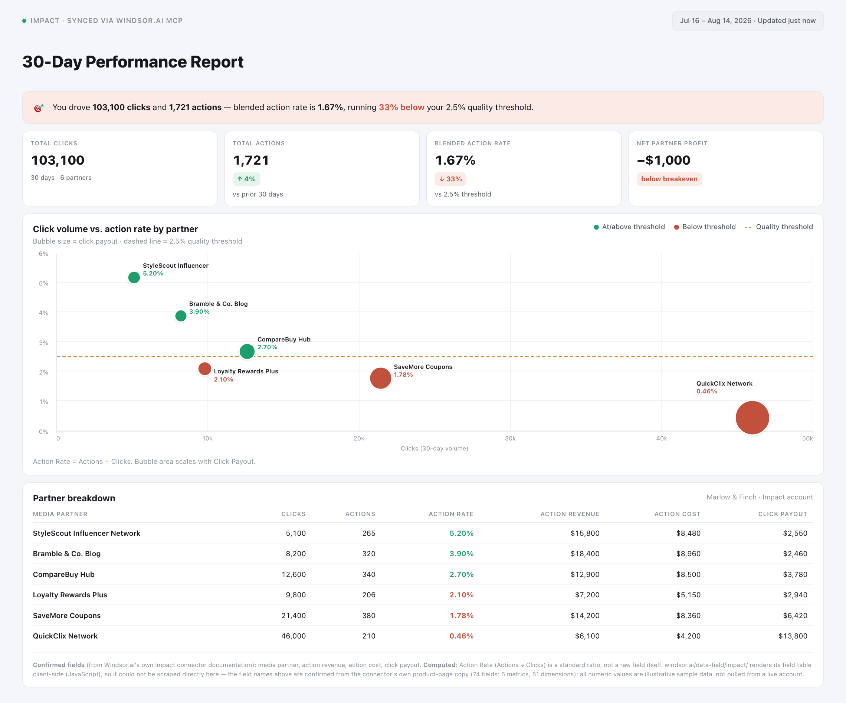Click the $8,960 action cost cell
Image resolution: width=846 pixels, height=703 pixels.
pos(688,554)
